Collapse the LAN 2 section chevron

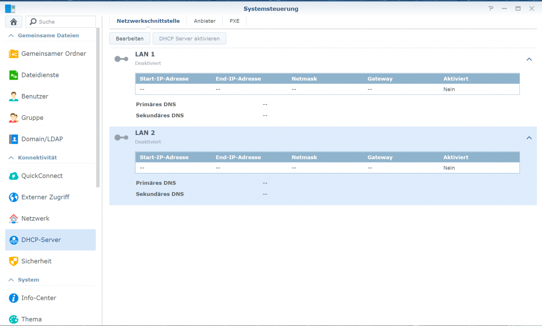pos(529,138)
